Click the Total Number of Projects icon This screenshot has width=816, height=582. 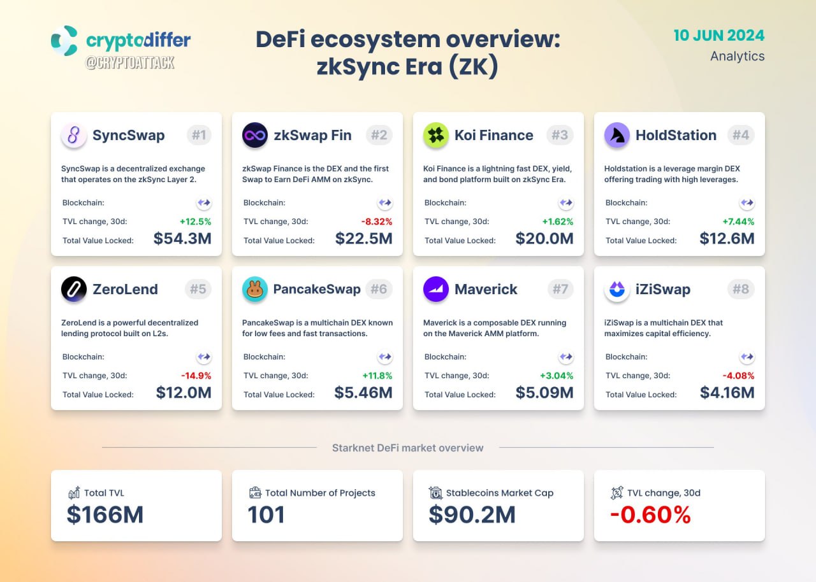coord(255,492)
